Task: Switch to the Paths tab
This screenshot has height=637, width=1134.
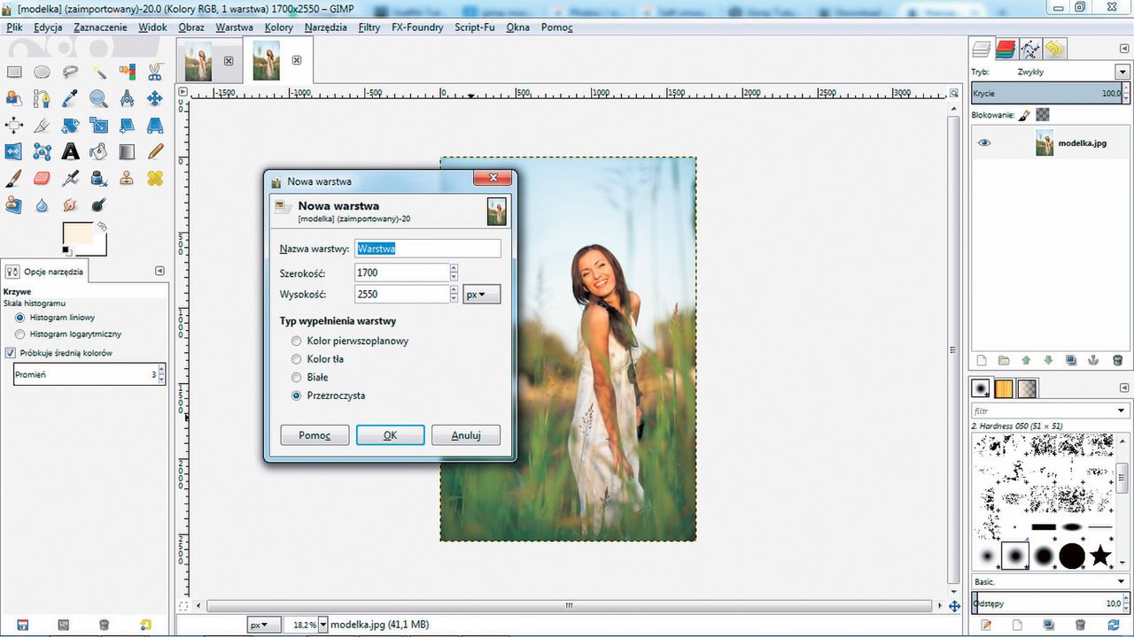Action: click(1029, 49)
